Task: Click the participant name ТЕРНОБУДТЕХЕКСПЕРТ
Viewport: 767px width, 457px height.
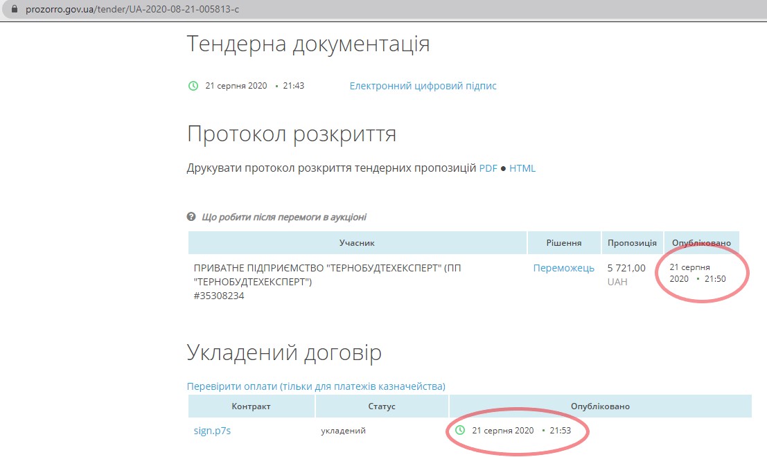Action: [327, 275]
